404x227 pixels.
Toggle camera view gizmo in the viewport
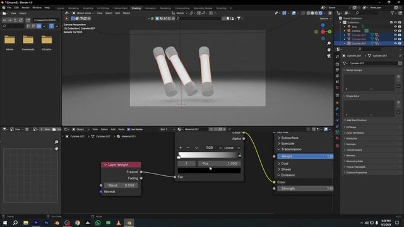(329, 56)
